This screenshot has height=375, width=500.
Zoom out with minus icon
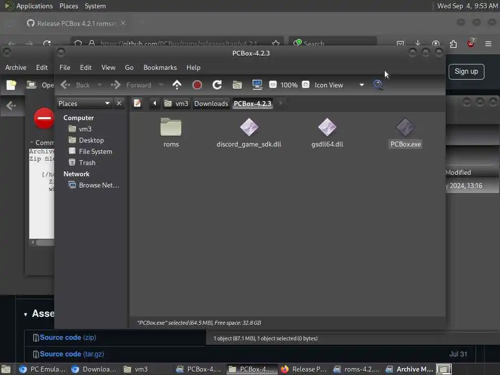coord(272,84)
